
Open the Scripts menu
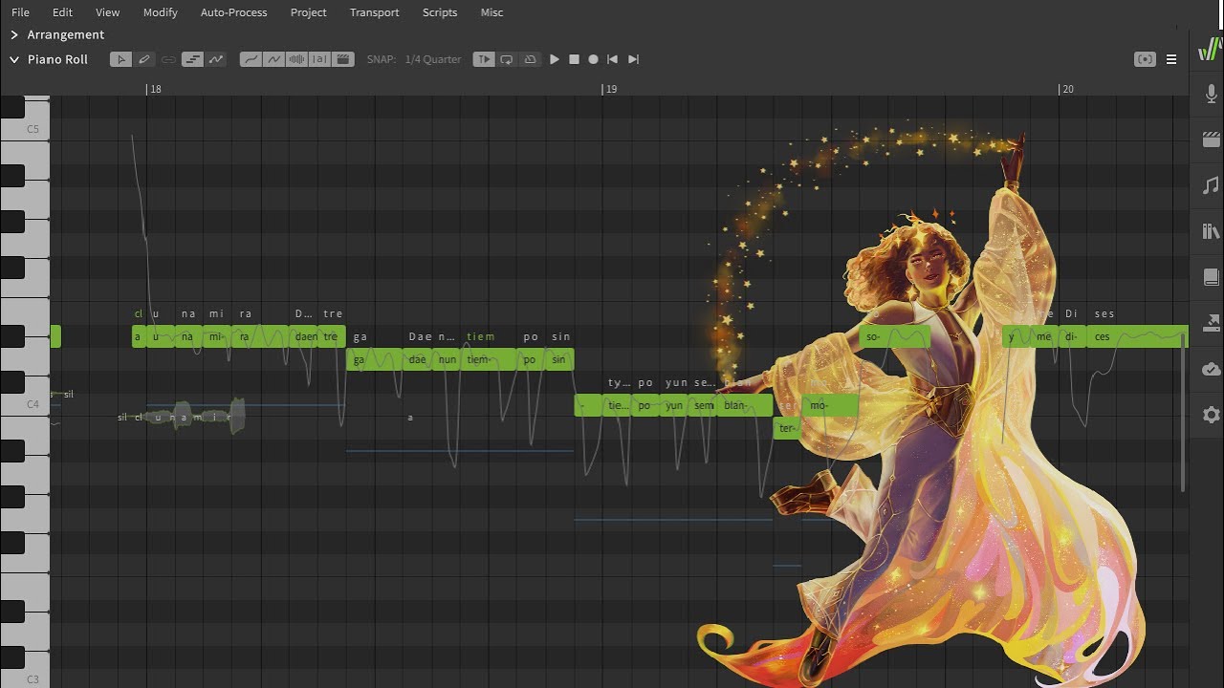(x=440, y=12)
